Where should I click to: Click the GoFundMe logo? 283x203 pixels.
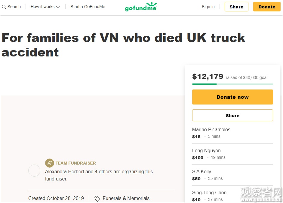141,7
